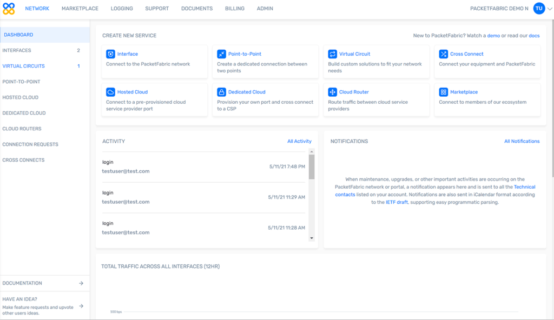Open the Marketplace top menu
The height and width of the screenshot is (320, 554).
pyautogui.click(x=80, y=9)
